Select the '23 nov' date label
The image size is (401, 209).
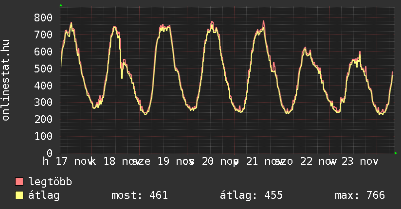[x=361, y=161]
